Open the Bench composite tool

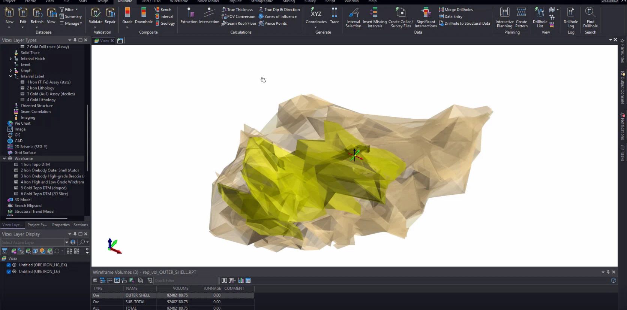(x=163, y=10)
